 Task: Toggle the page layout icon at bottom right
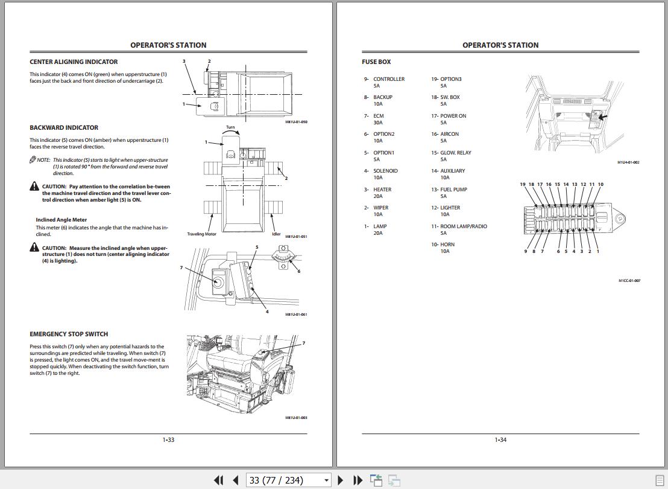click(x=659, y=480)
